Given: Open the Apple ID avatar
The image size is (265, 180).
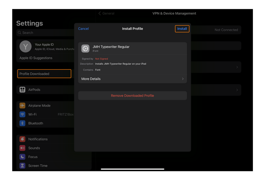Looking at the screenshot, I should (x=26, y=46).
